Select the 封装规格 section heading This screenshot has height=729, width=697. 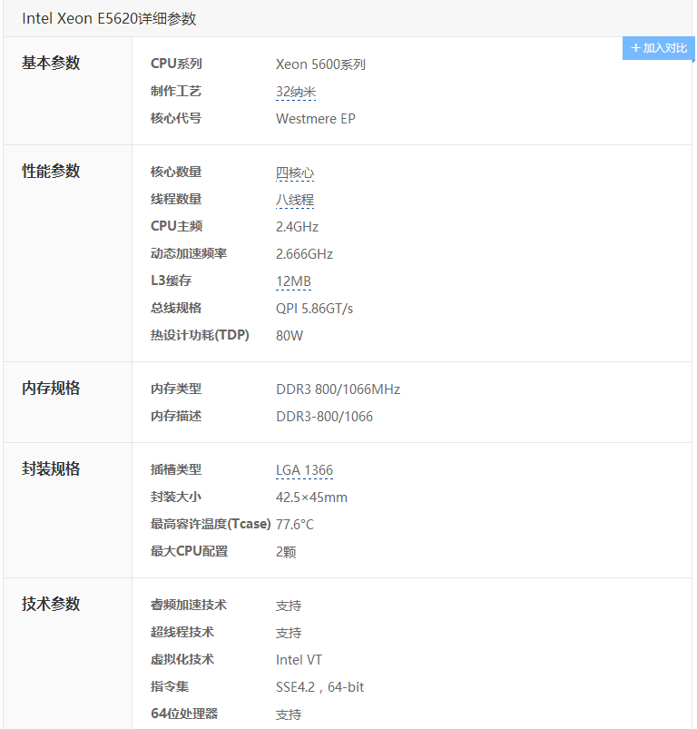click(x=51, y=468)
